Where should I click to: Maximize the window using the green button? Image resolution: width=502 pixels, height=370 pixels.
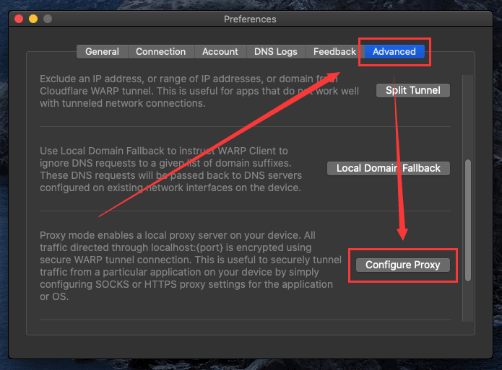pos(48,19)
